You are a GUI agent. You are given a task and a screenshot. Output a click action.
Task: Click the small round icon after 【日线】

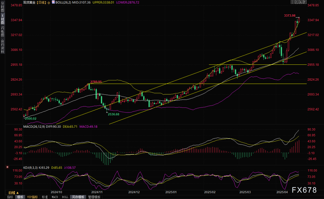coord(49,3)
